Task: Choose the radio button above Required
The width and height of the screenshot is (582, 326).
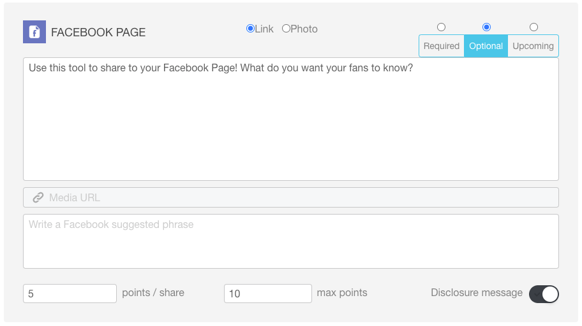Action: pyautogui.click(x=441, y=27)
